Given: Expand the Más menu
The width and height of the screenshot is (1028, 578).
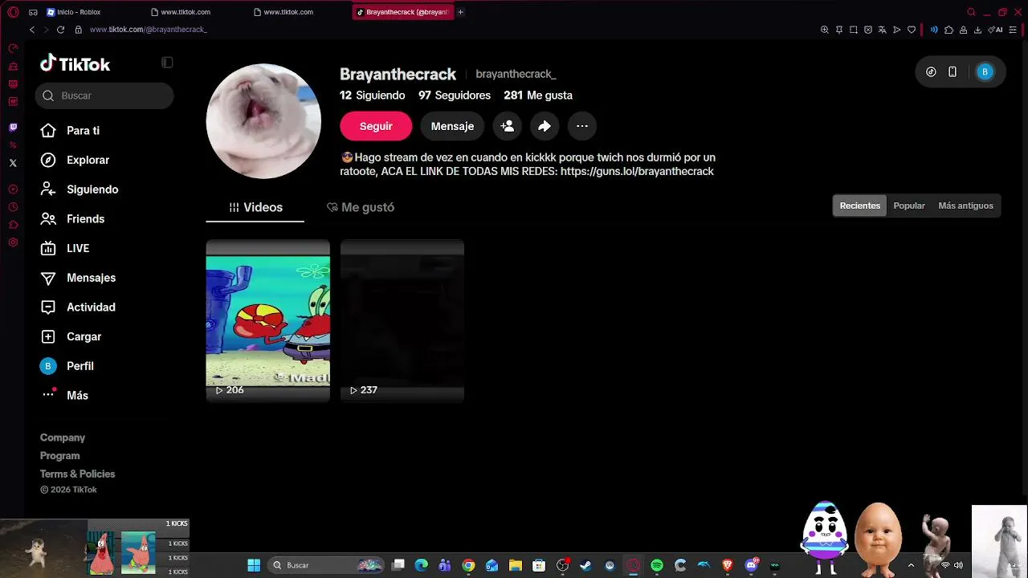Looking at the screenshot, I should pyautogui.click(x=65, y=395).
